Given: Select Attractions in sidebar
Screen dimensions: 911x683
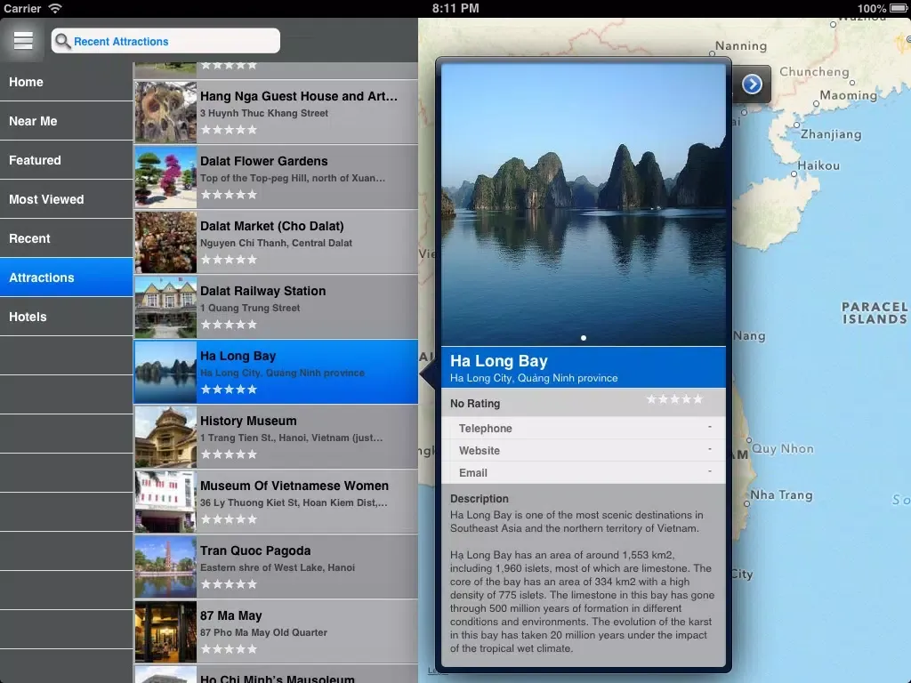Looking at the screenshot, I should click(66, 277).
